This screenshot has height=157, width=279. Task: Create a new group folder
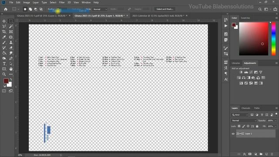click(261, 154)
